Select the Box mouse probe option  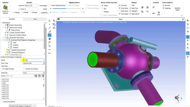point(102,9)
